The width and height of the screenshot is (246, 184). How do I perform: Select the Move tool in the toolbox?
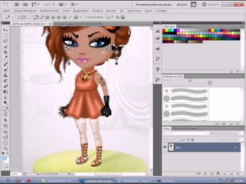[x=6, y=30]
